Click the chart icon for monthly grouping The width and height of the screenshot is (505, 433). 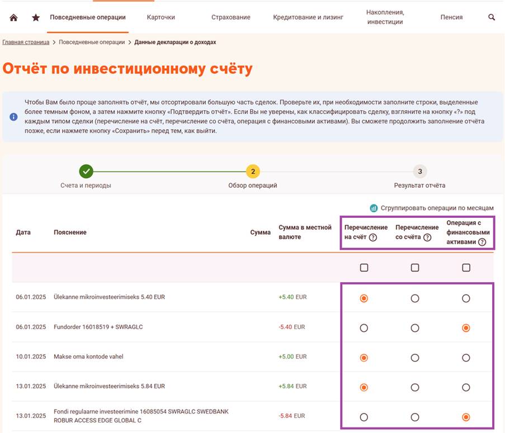tap(374, 208)
